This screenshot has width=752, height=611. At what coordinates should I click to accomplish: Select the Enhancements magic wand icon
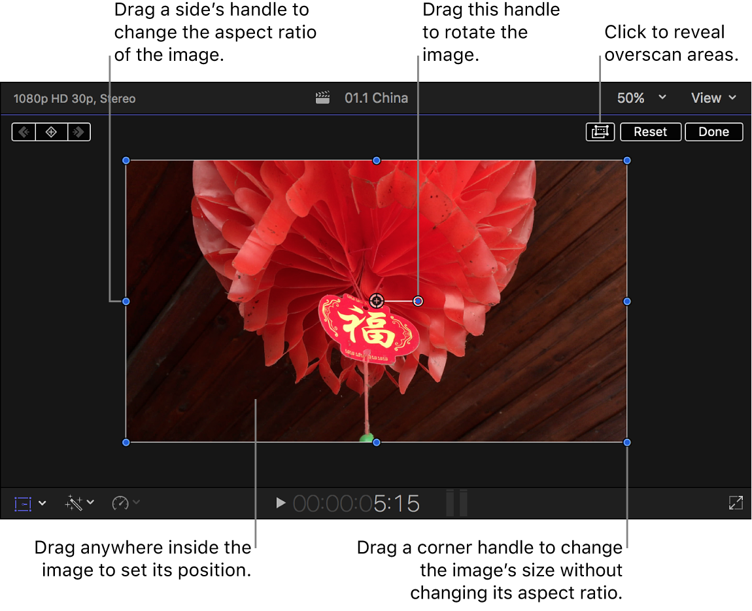74,503
